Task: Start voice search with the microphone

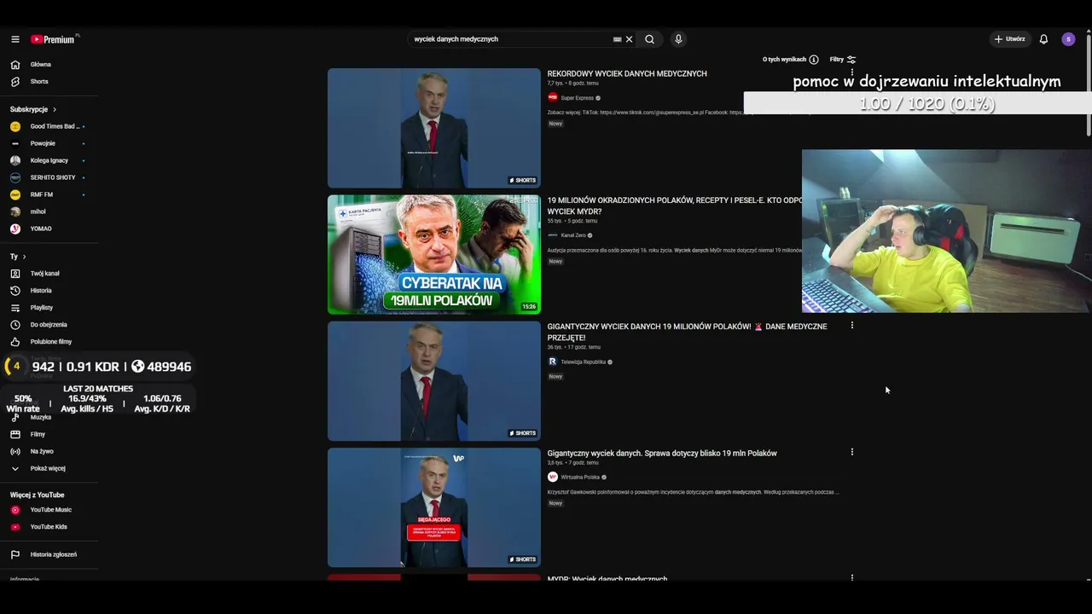Action: point(678,39)
